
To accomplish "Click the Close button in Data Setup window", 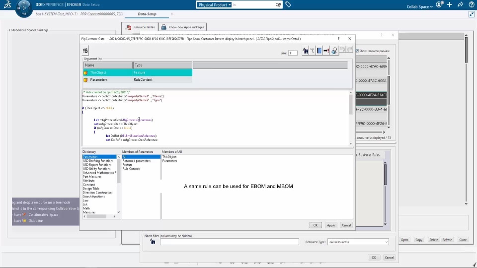I will [x=463, y=240].
